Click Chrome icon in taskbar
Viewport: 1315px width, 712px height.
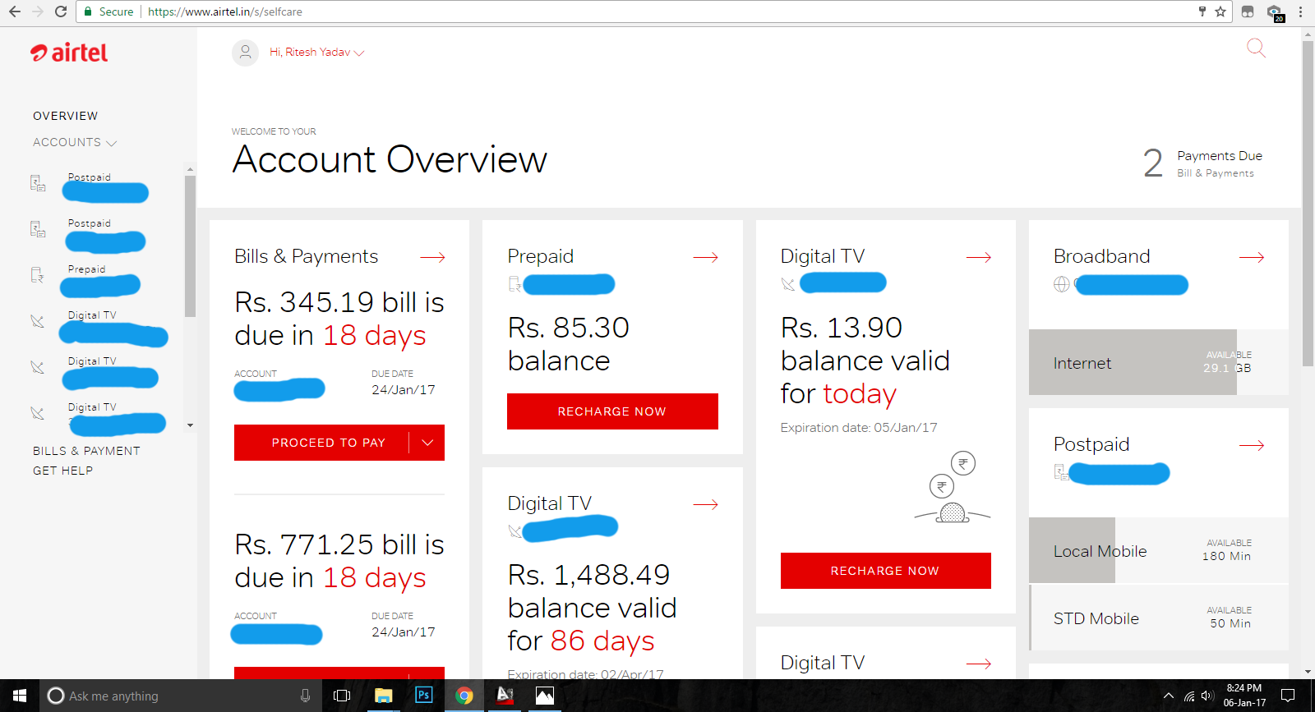click(464, 696)
